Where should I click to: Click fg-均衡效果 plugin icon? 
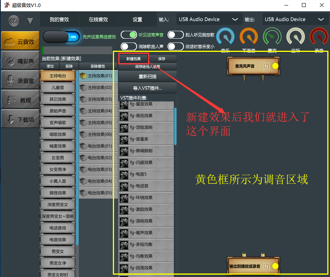tap(124, 256)
